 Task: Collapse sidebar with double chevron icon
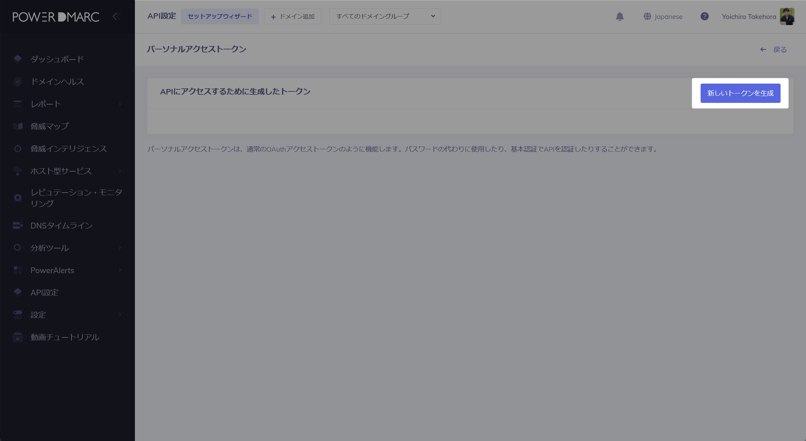[x=116, y=17]
